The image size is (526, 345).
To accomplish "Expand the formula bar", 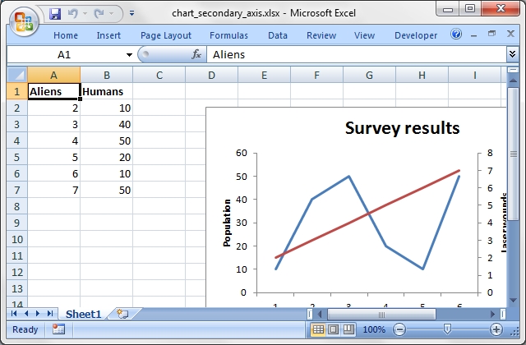I will [512, 54].
